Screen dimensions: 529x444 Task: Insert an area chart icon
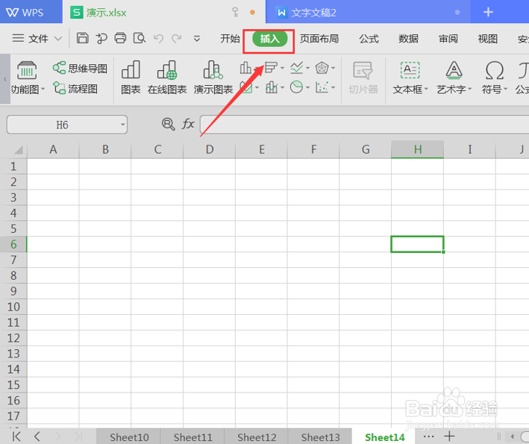(246, 88)
